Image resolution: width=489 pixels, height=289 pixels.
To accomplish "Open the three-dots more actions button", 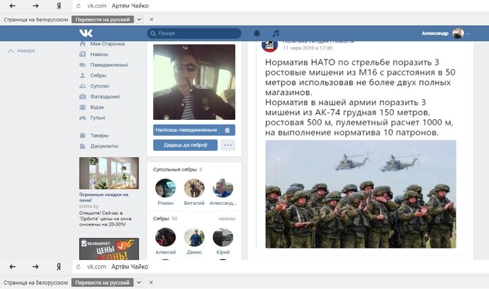I will click(228, 145).
